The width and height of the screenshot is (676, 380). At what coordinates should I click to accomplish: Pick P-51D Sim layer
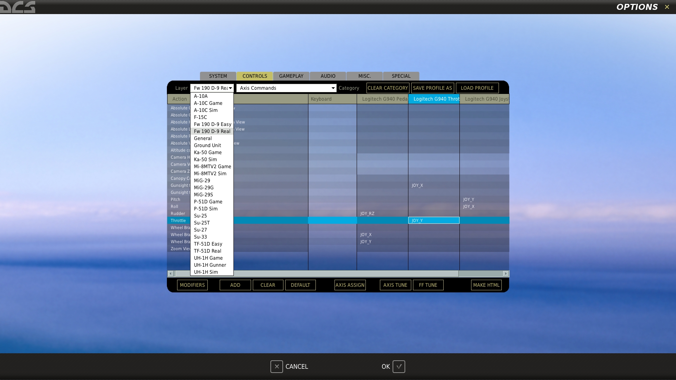[212, 209]
